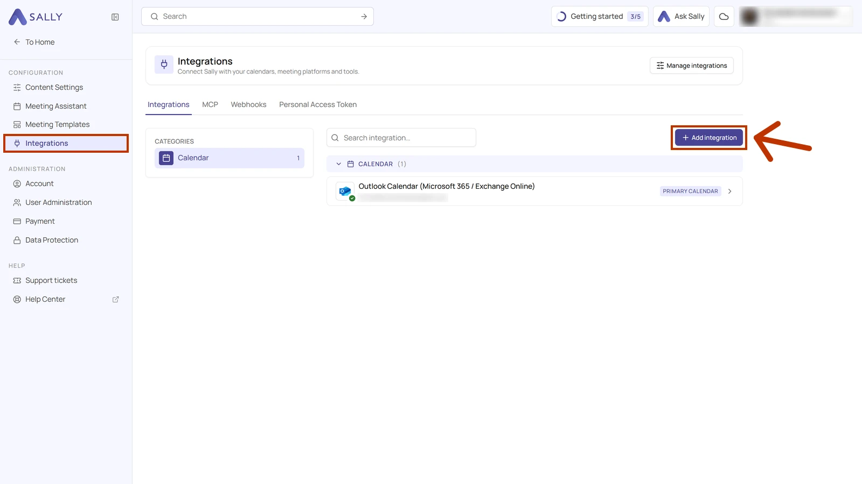Click the PRIMARY CALENDAR badge

tap(690, 191)
